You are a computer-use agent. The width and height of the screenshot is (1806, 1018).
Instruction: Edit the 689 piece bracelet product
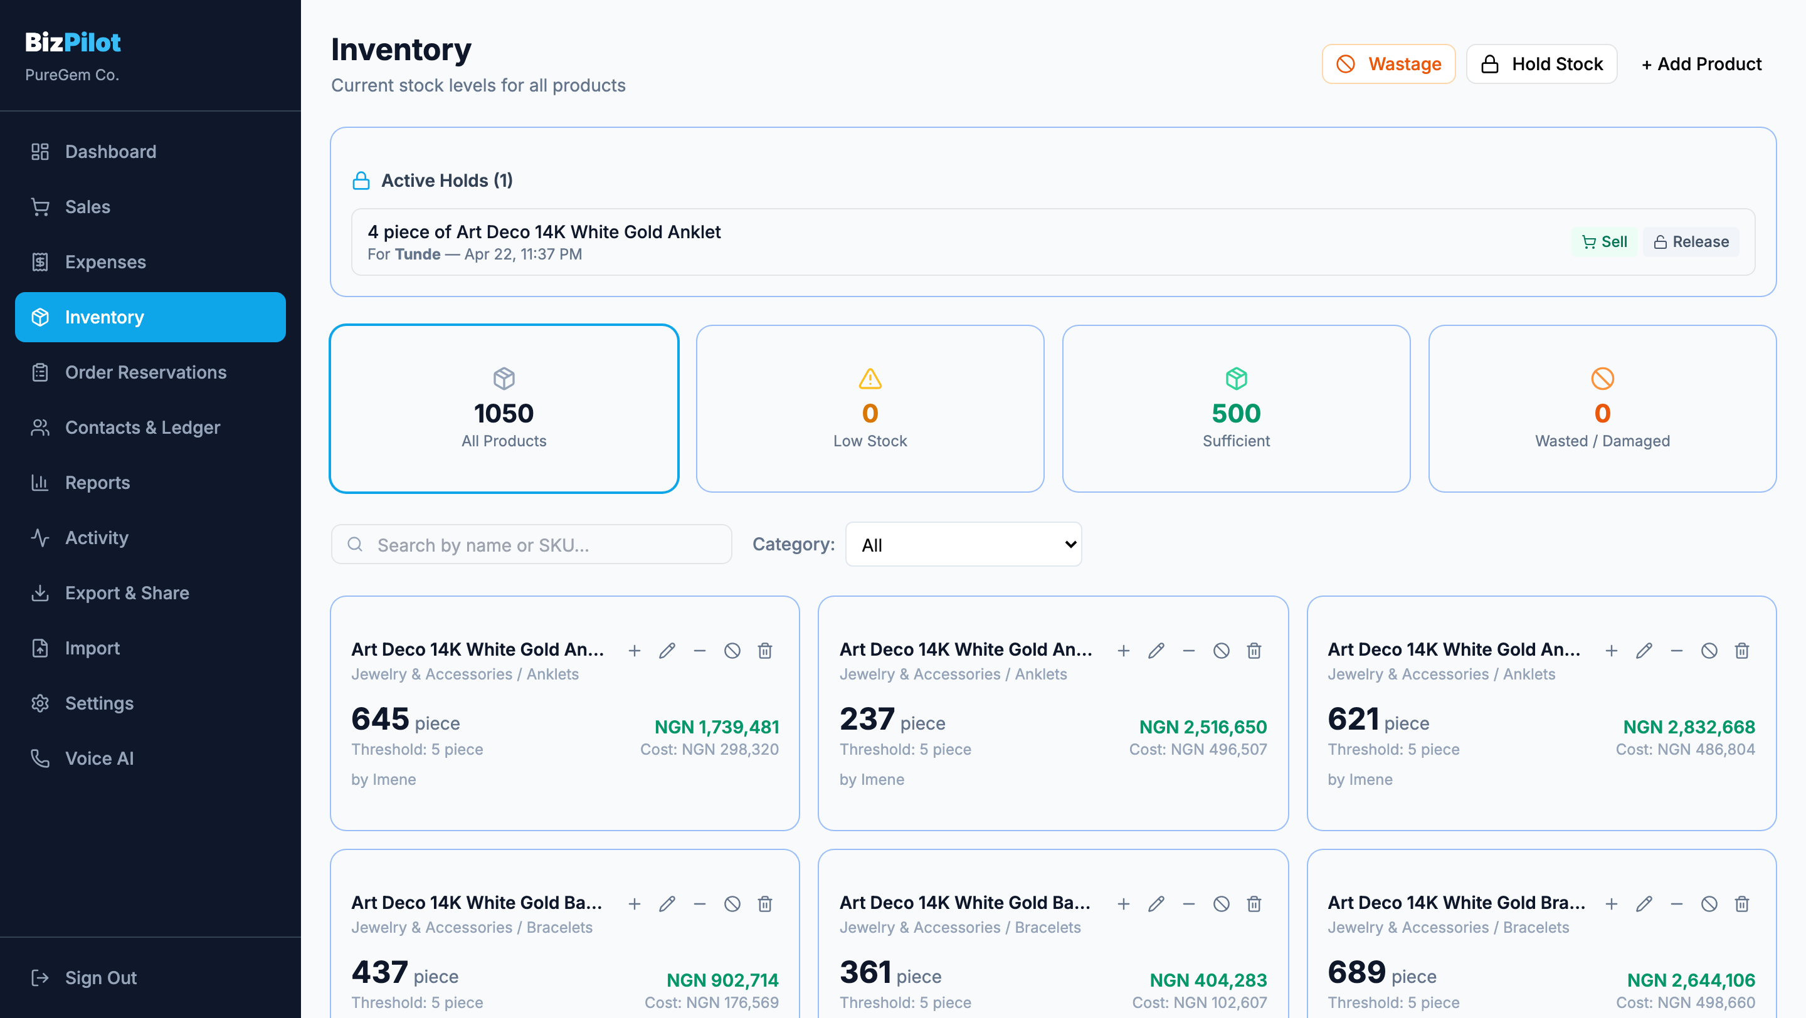[x=1644, y=904]
